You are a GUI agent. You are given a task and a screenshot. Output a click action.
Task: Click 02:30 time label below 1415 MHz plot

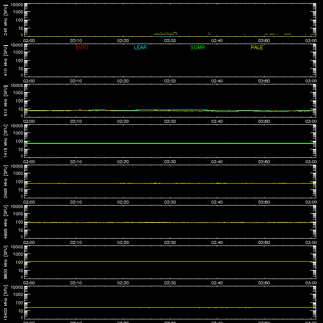(x=170, y=162)
